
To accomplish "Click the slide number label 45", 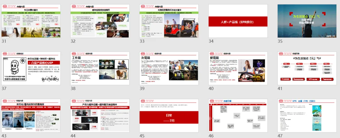I will (x=142, y=135).
